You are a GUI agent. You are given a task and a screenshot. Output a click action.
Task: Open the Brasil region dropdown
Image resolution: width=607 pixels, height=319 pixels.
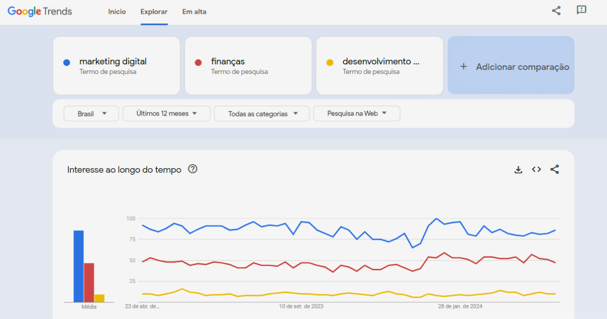91,113
